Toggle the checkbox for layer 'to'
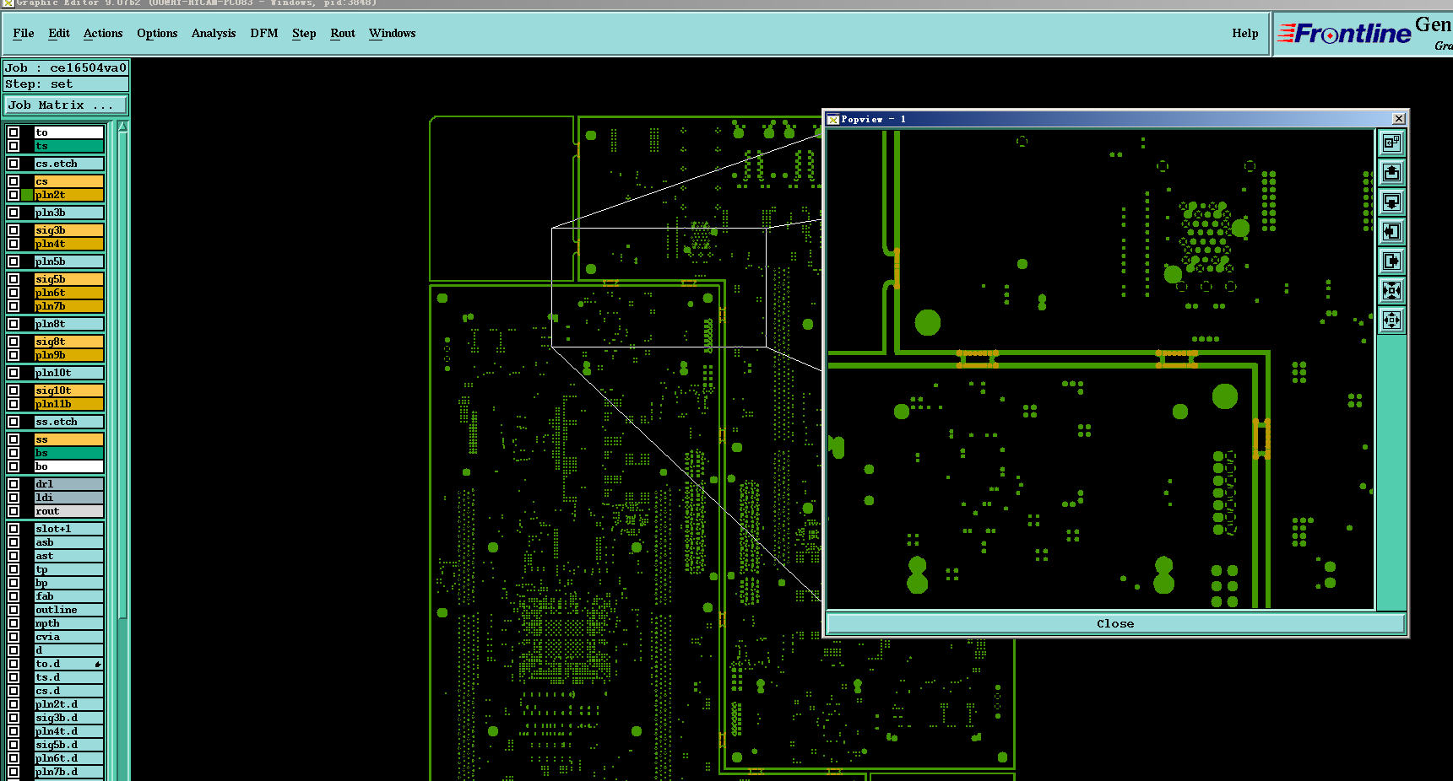The width and height of the screenshot is (1453, 781). coord(14,132)
